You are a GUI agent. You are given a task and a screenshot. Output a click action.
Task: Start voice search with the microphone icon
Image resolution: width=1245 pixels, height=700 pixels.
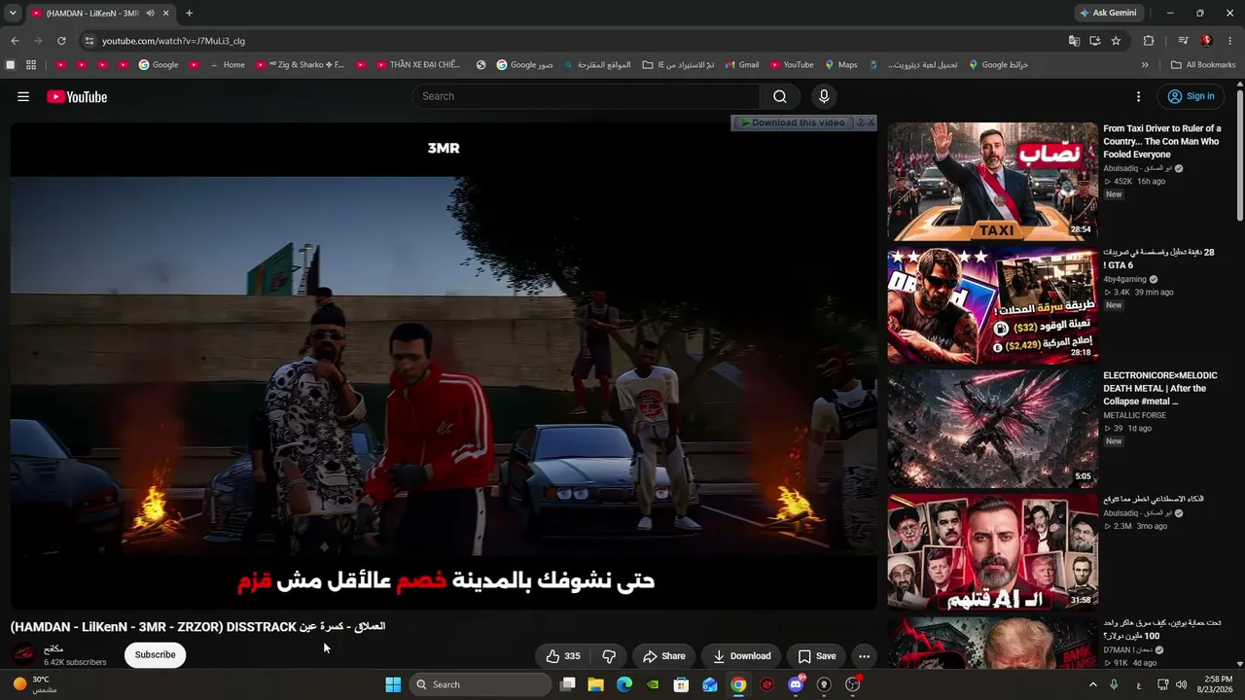[x=824, y=96]
